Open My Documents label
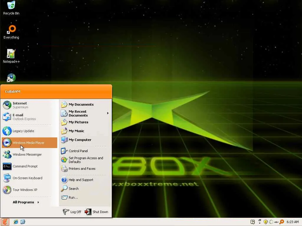This screenshot has width=302, height=226. [x=81, y=104]
